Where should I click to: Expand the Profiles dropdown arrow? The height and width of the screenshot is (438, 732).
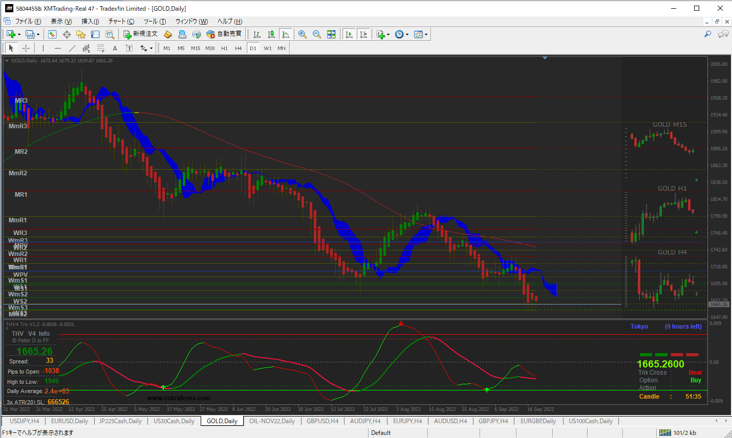point(38,35)
